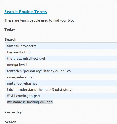Click the 'Yesterday' section heading

tap(13, 112)
